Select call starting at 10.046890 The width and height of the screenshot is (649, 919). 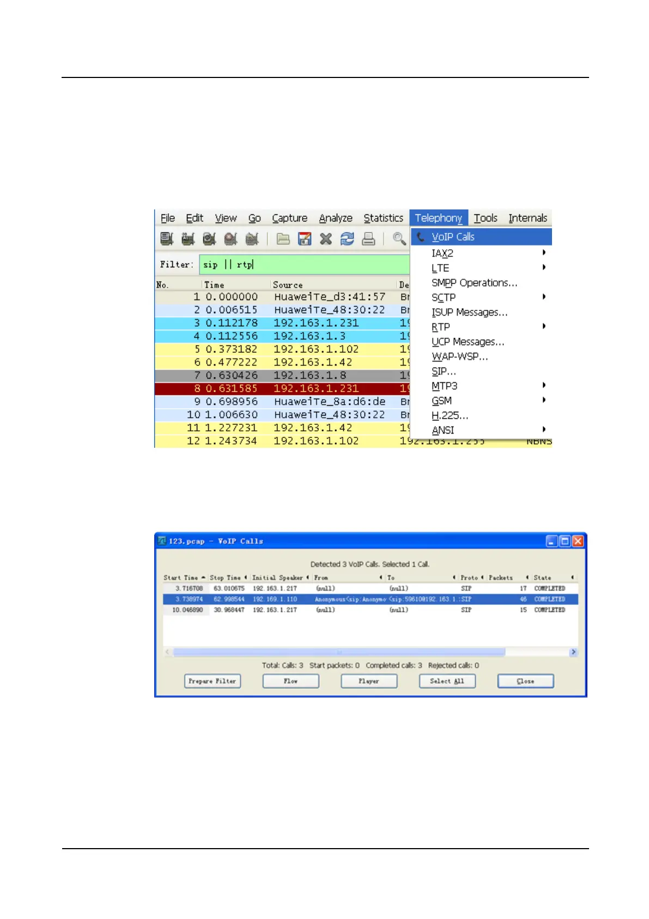coord(370,610)
